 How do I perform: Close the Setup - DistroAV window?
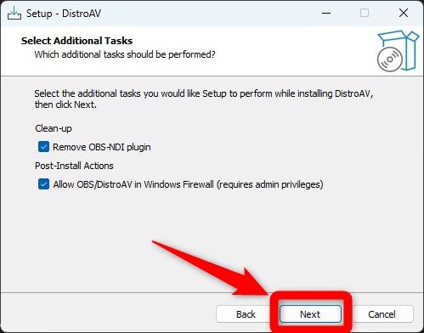[404, 13]
